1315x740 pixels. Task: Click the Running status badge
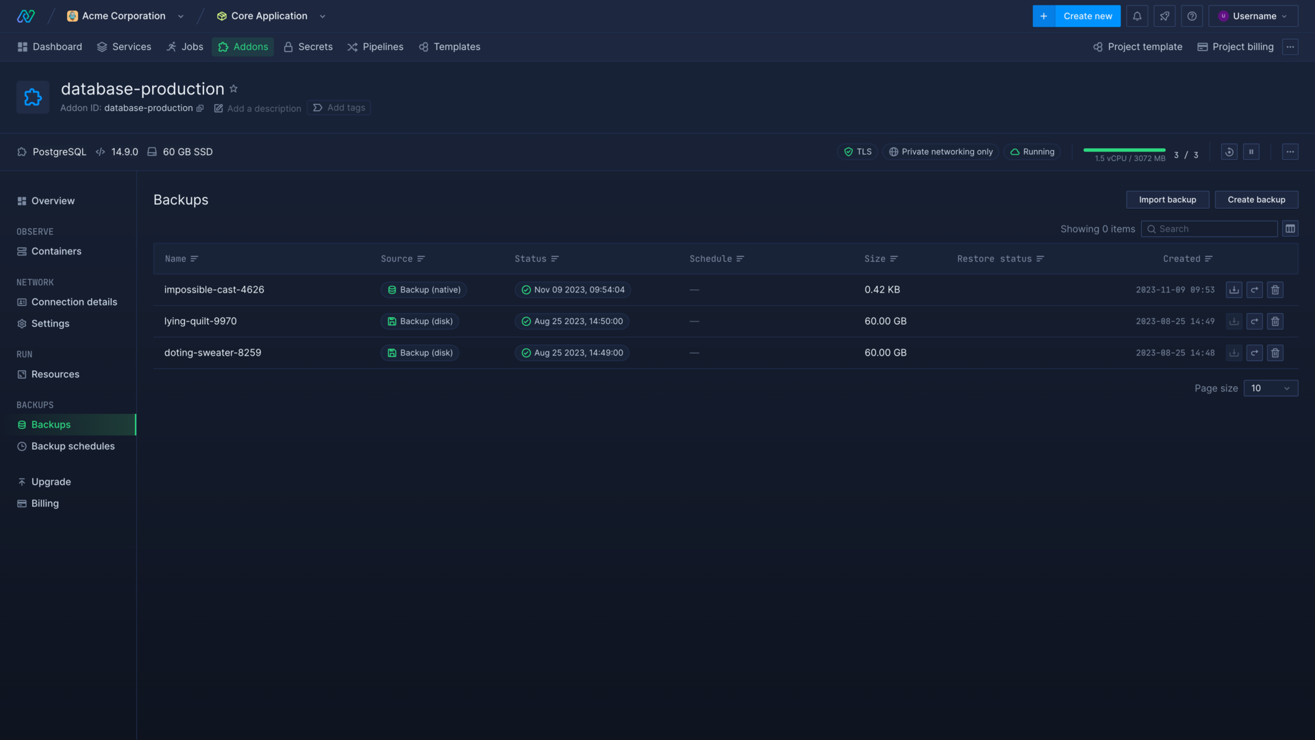(x=1032, y=152)
